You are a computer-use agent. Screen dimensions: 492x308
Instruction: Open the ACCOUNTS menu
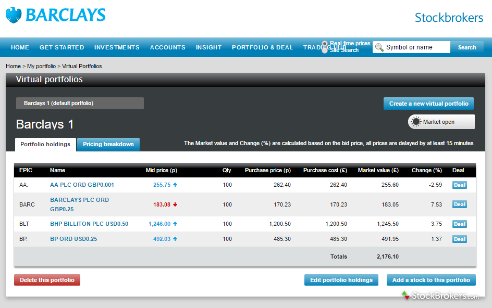tap(167, 48)
